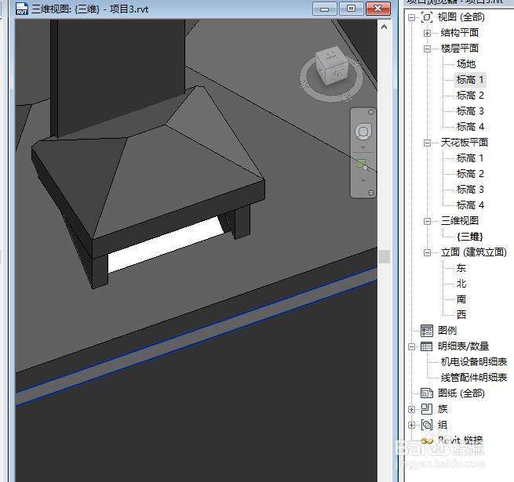This screenshot has height=482, width=514.
Task: Select 标高 3 under 天花板平面
Action: click(x=470, y=189)
